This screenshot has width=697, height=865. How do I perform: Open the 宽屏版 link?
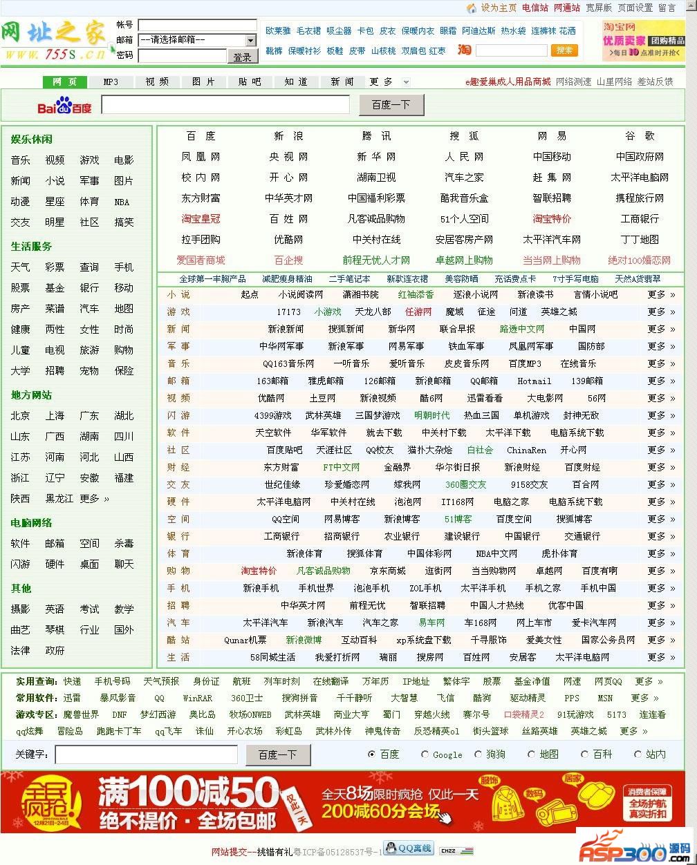click(x=599, y=8)
